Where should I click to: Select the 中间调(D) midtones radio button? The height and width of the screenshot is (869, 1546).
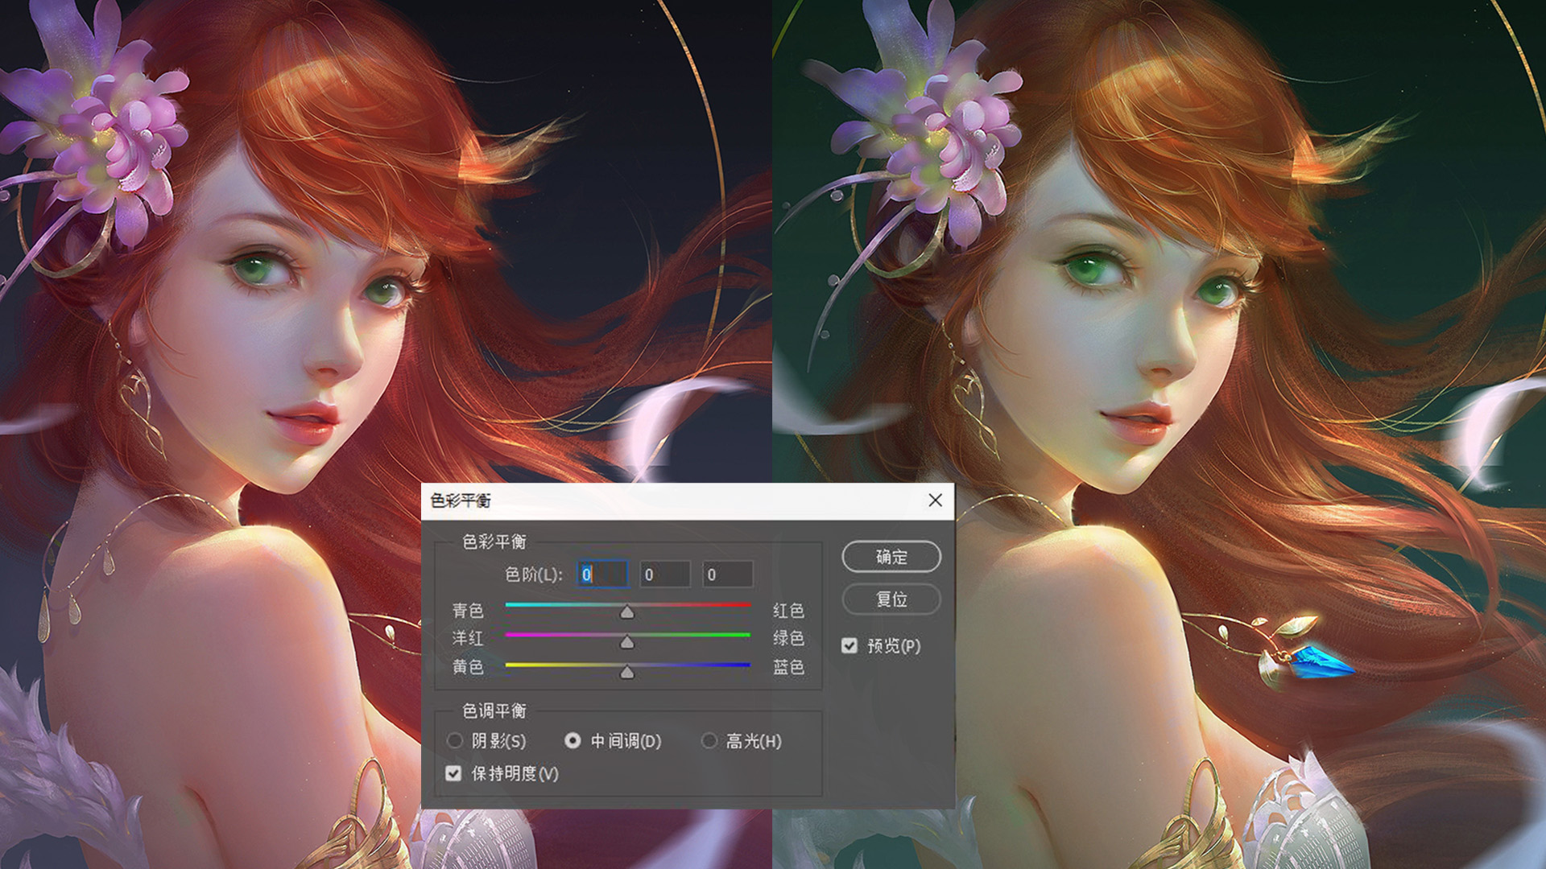(x=573, y=740)
